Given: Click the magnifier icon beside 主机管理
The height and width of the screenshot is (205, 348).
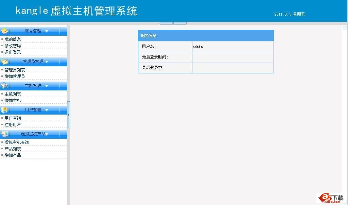Looking at the screenshot, I should pyautogui.click(x=4, y=86).
